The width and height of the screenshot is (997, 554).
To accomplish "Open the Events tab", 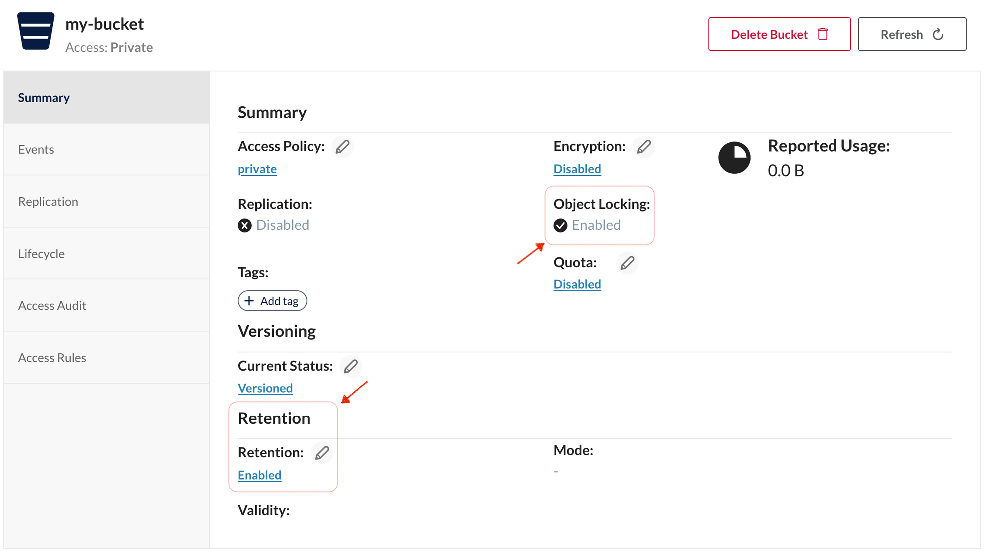I will coord(107,149).
